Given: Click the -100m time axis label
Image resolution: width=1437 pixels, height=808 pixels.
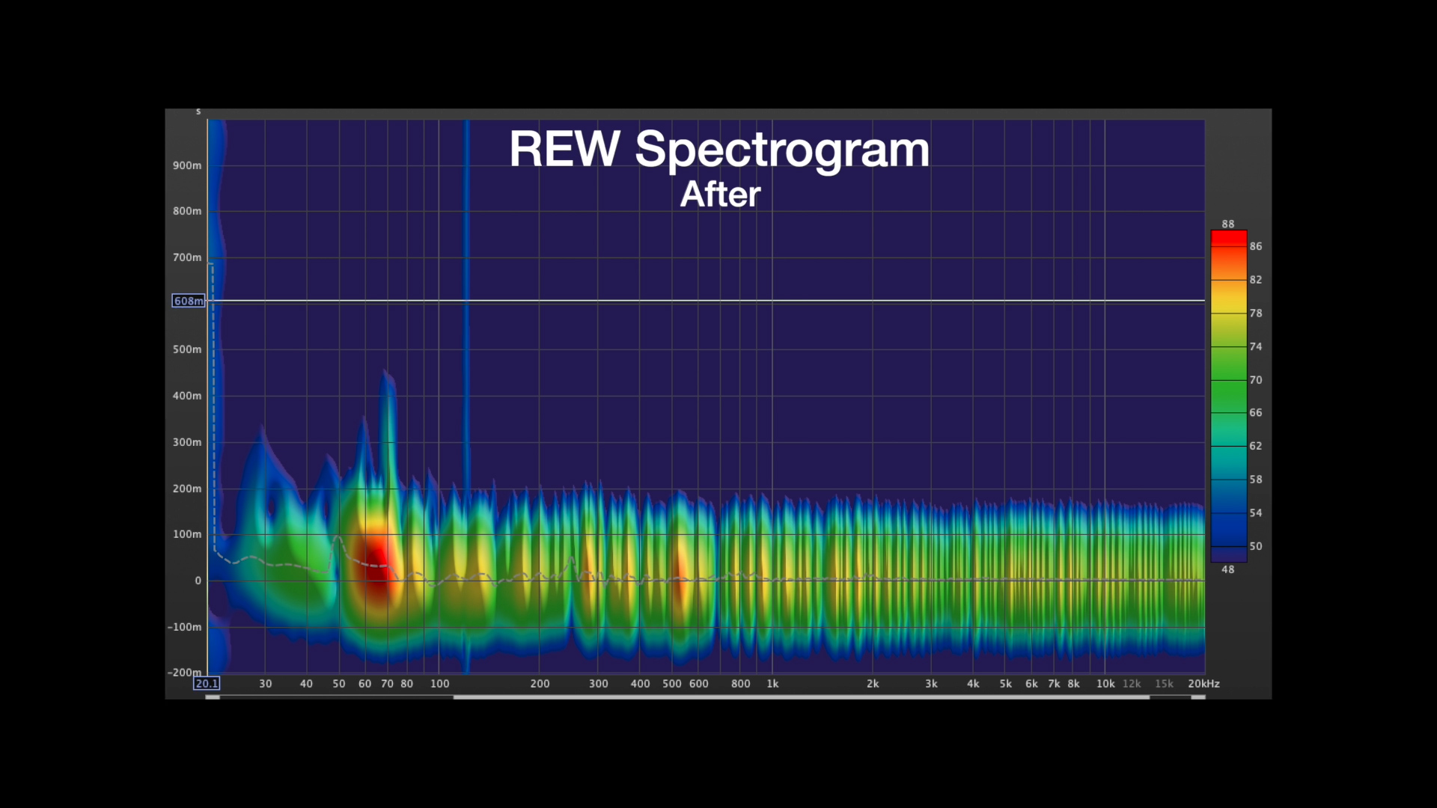Looking at the screenshot, I should pos(185,627).
